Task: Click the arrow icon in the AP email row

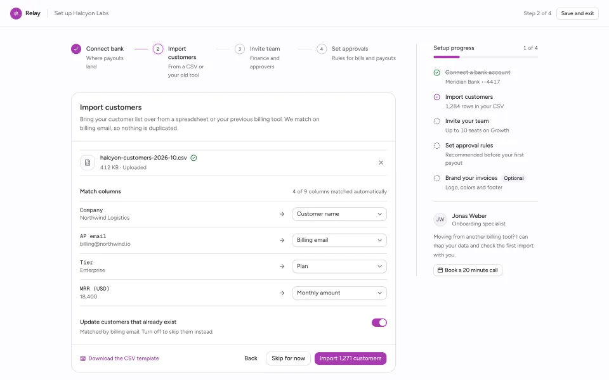Action: pos(282,241)
